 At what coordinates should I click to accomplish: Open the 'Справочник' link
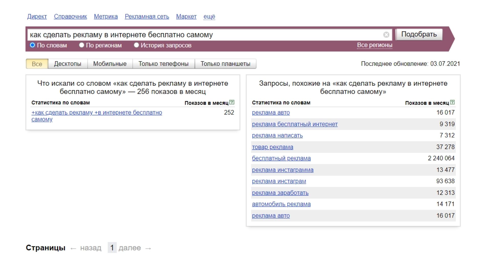pyautogui.click(x=70, y=17)
